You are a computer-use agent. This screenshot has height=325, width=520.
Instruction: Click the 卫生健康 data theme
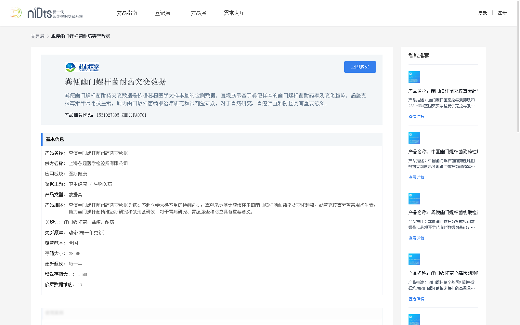[78, 184]
